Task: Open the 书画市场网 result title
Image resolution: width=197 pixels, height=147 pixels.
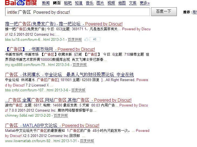Action: click(50, 49)
